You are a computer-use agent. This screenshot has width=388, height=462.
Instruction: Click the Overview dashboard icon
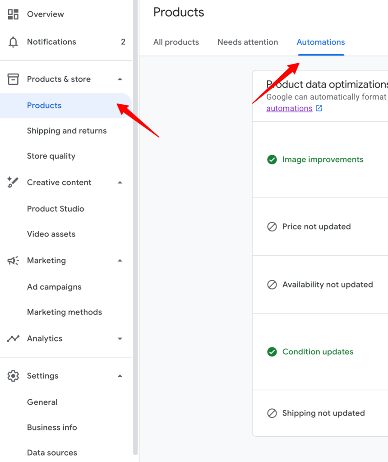[x=13, y=14]
